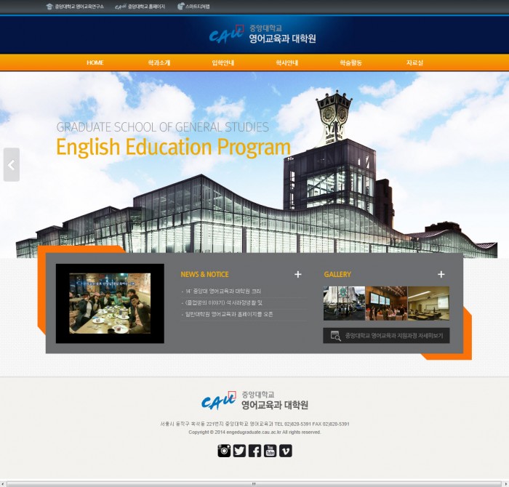
Task: Click the Vimeo icon in footer
Action: click(x=285, y=451)
